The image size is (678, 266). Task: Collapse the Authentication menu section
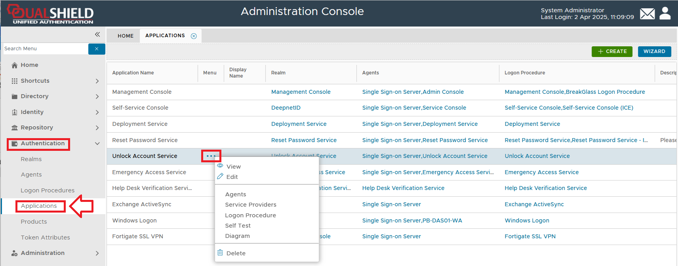click(97, 143)
